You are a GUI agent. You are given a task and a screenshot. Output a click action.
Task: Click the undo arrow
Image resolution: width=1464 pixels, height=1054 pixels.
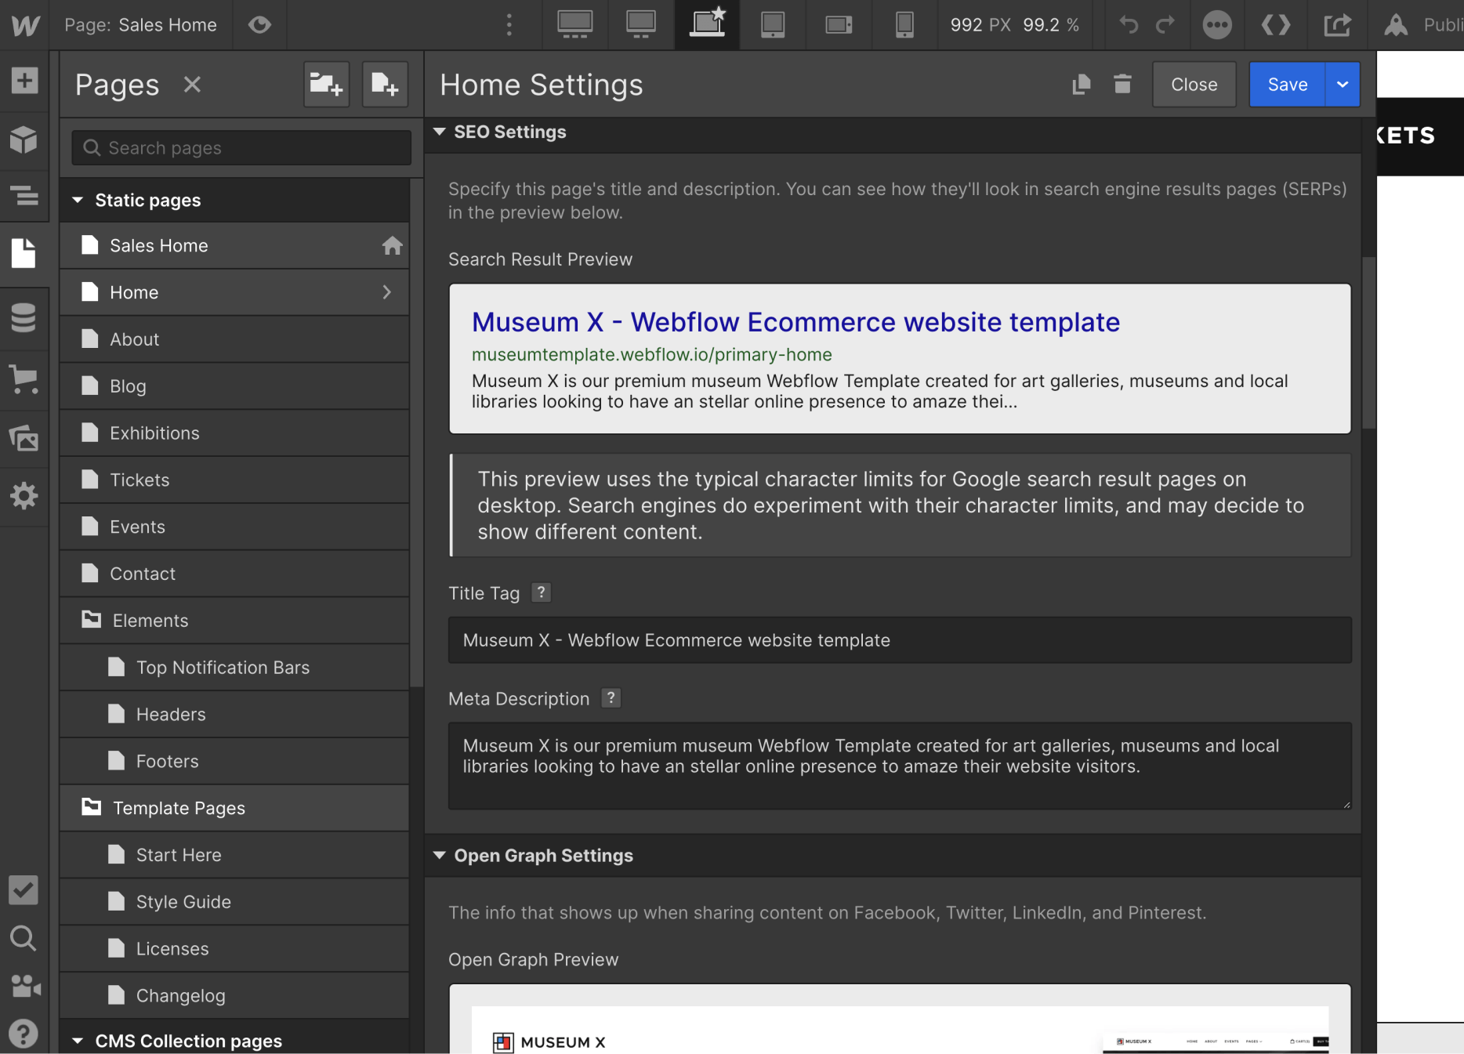[x=1128, y=25]
